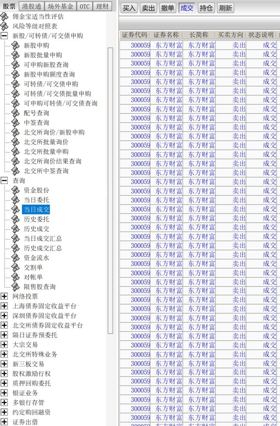Image resolution: width=280 pixels, height=426 pixels.
Task: Click the 持仓 button
Action: pos(206,8)
